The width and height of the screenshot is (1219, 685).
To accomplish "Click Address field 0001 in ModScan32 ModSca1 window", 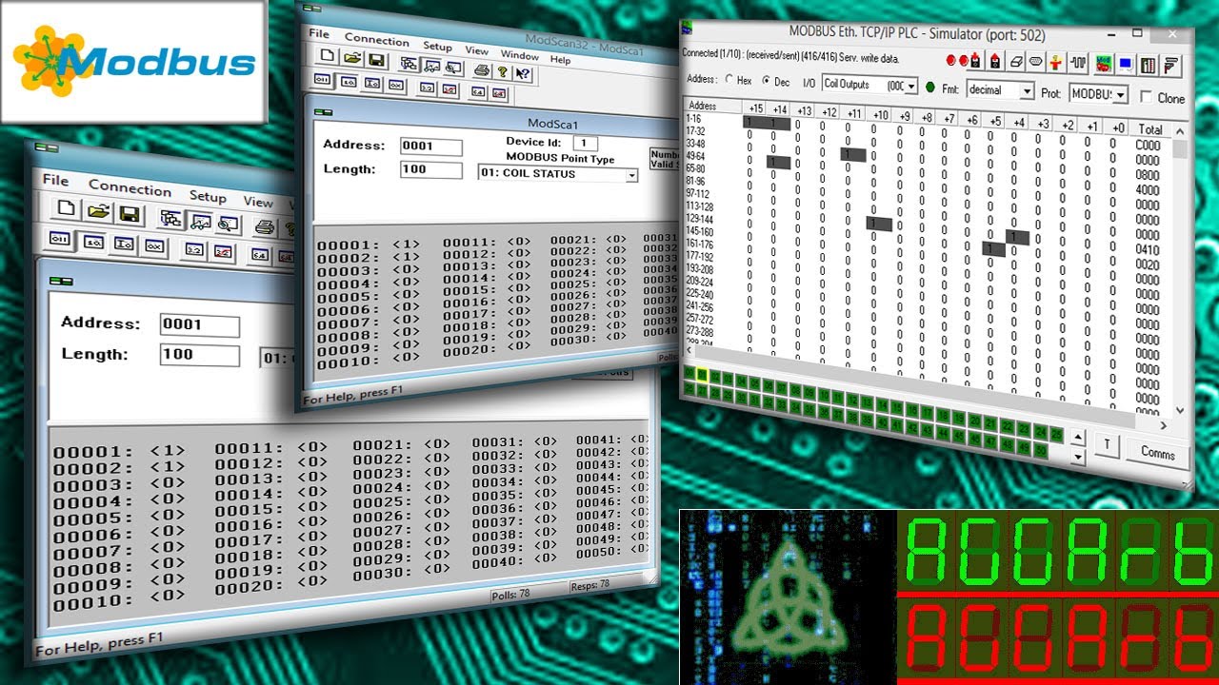I will pyautogui.click(x=431, y=147).
